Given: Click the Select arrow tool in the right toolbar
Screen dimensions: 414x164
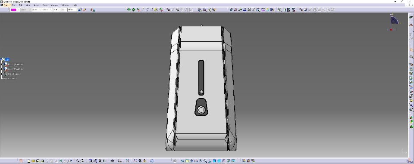Looking at the screenshot, I should [411, 50].
